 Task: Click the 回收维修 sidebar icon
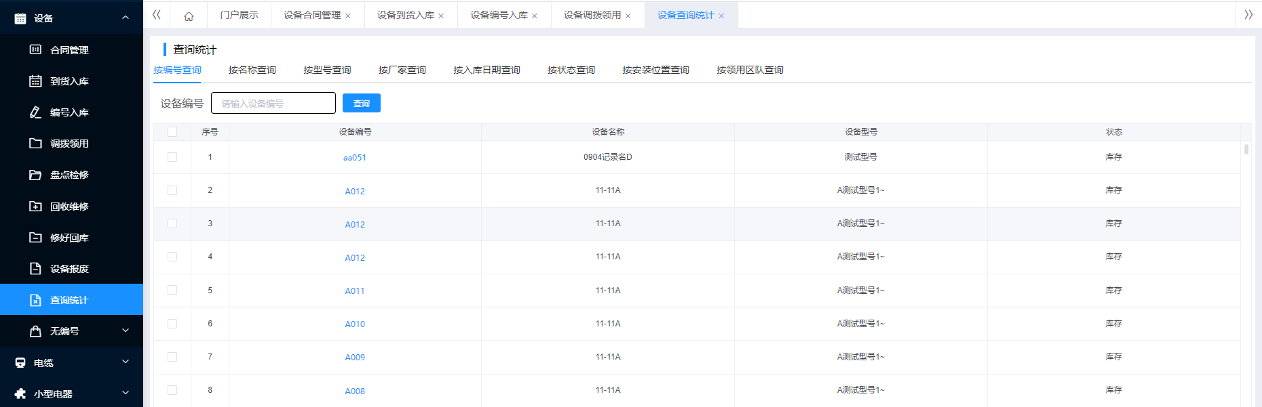[x=35, y=206]
